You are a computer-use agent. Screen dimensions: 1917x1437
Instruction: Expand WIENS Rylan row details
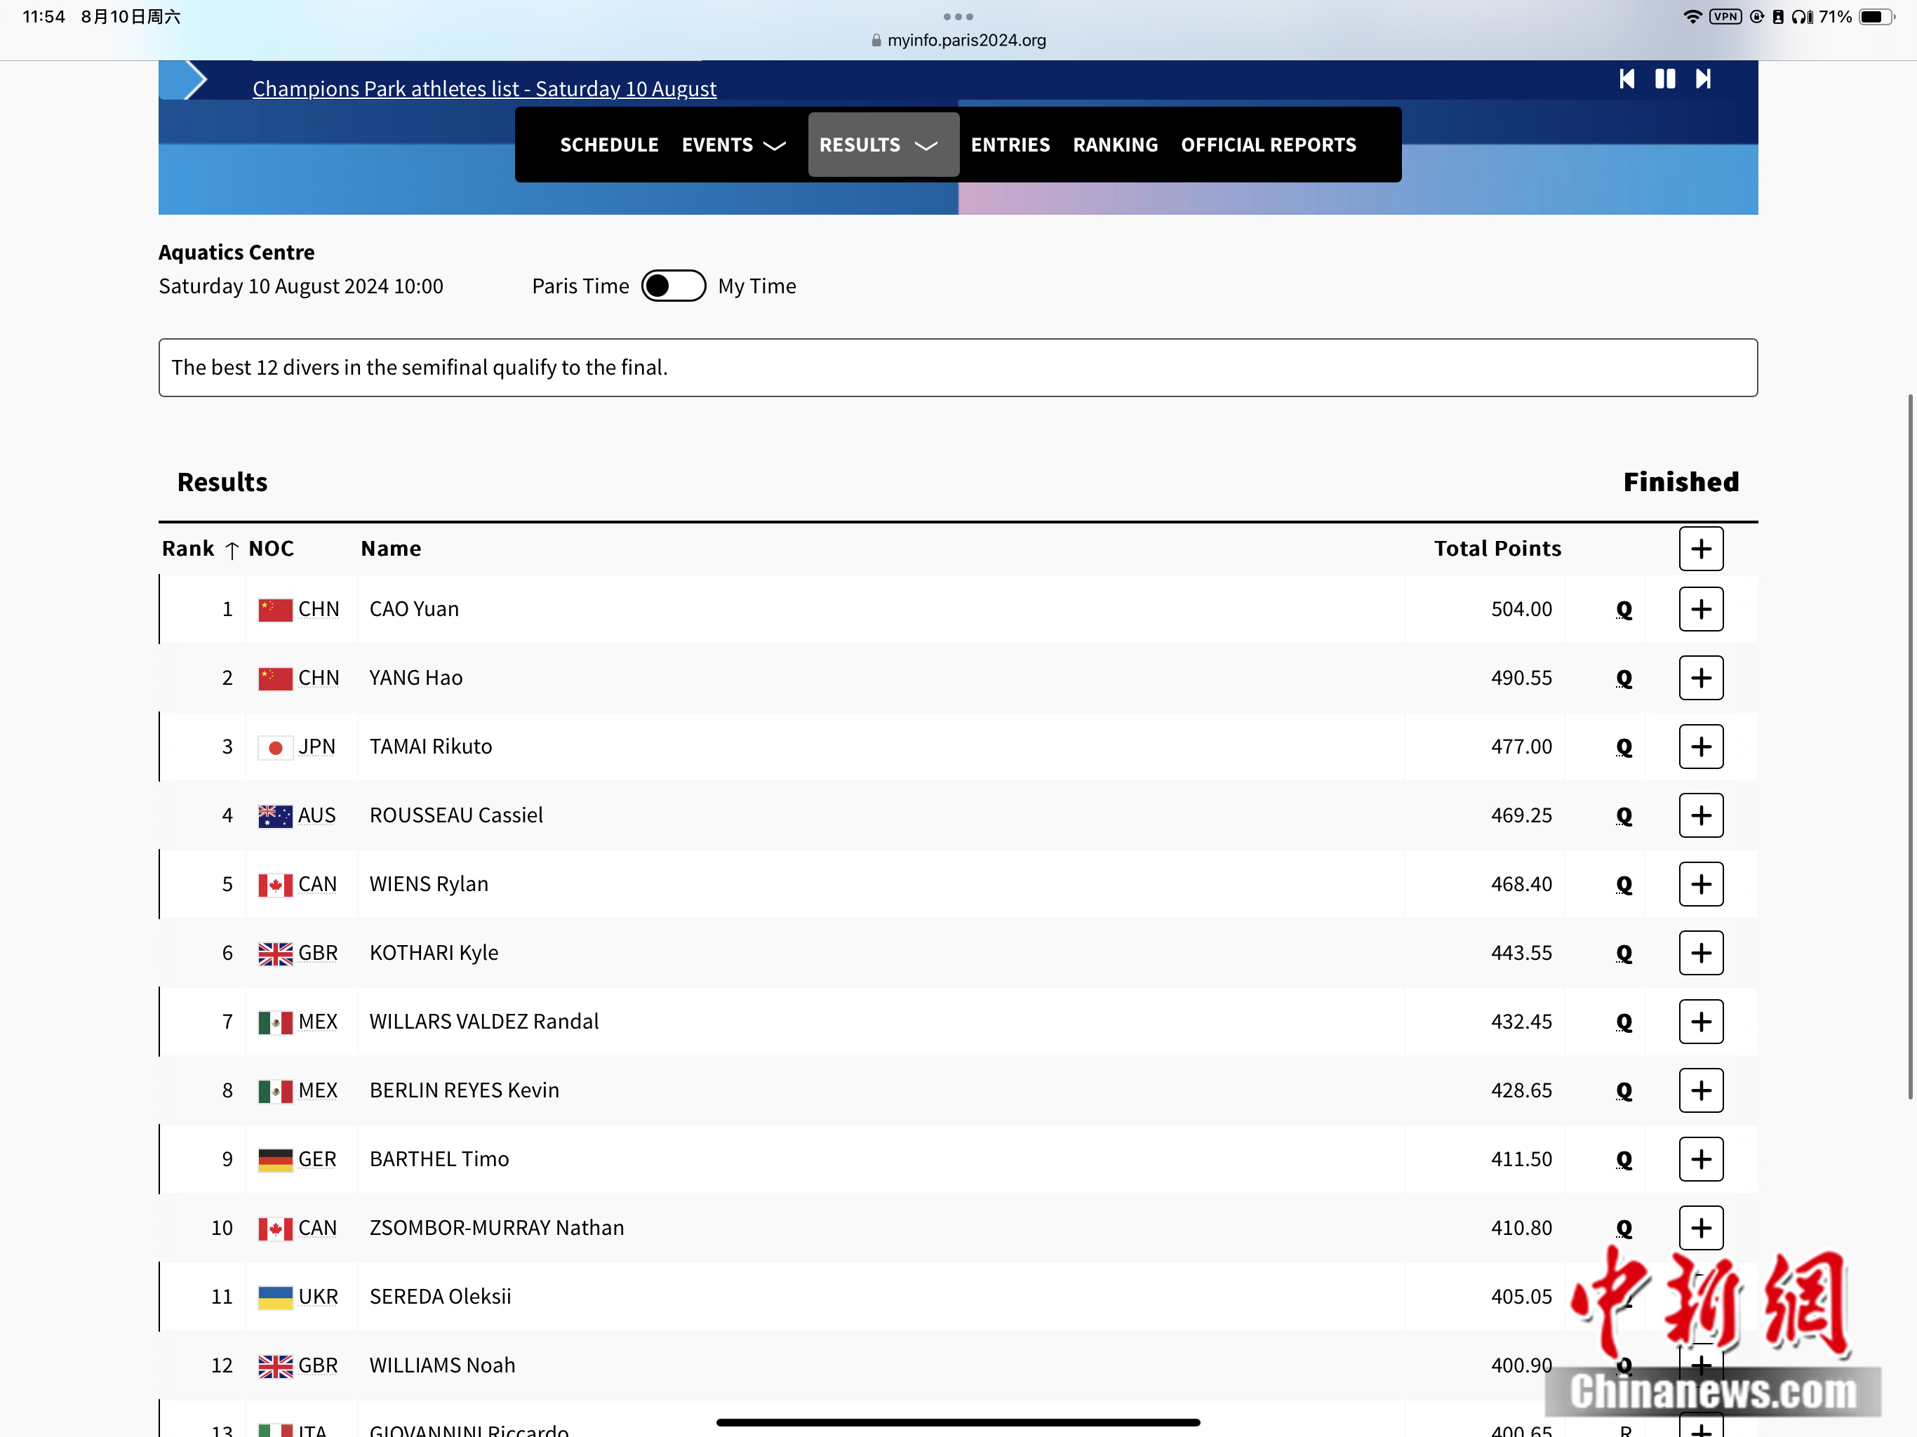pyautogui.click(x=1700, y=884)
